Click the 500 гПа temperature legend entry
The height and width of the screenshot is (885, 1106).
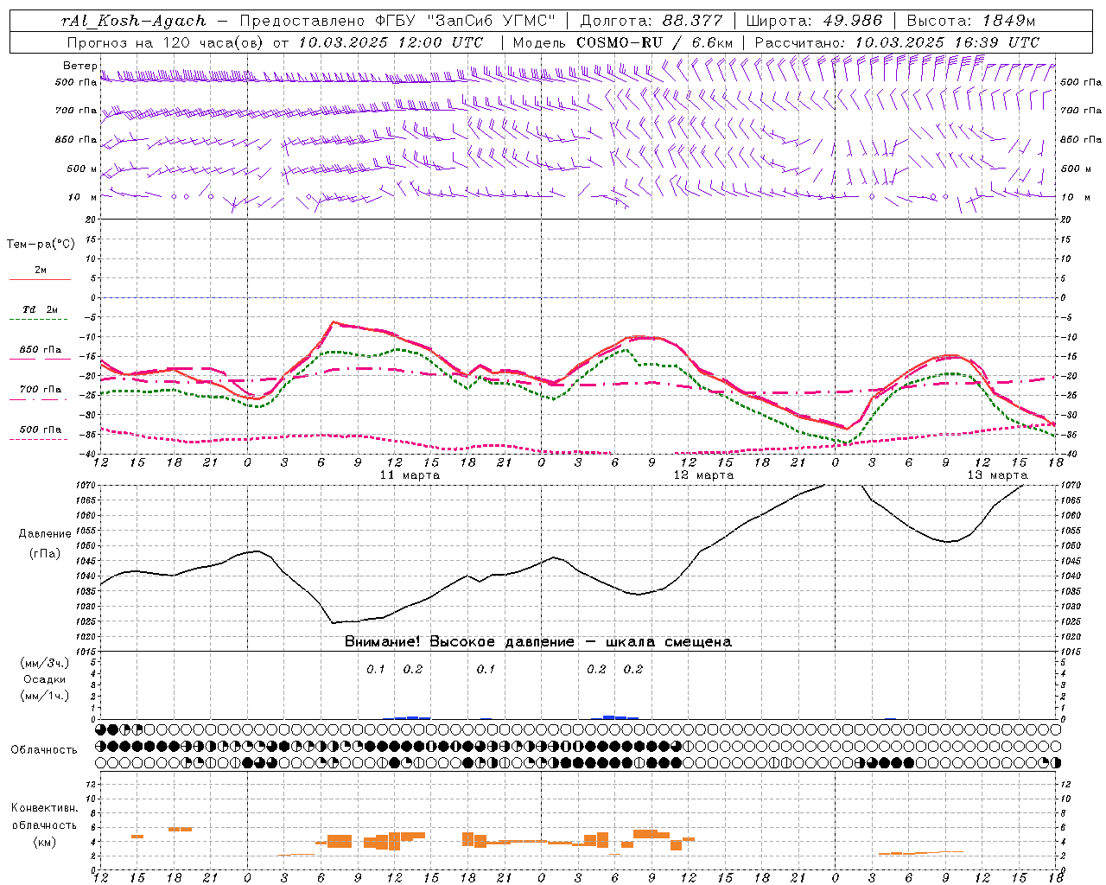pyautogui.click(x=41, y=430)
